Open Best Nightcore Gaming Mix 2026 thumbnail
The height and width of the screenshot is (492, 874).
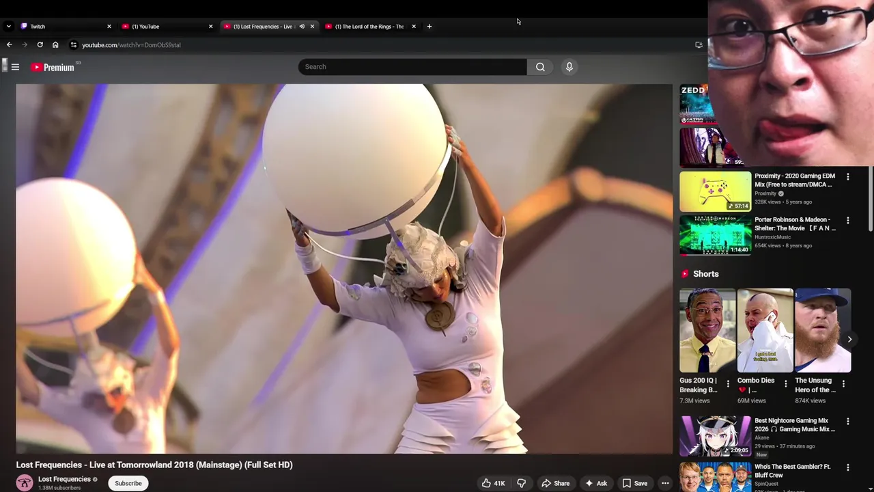coord(715,436)
